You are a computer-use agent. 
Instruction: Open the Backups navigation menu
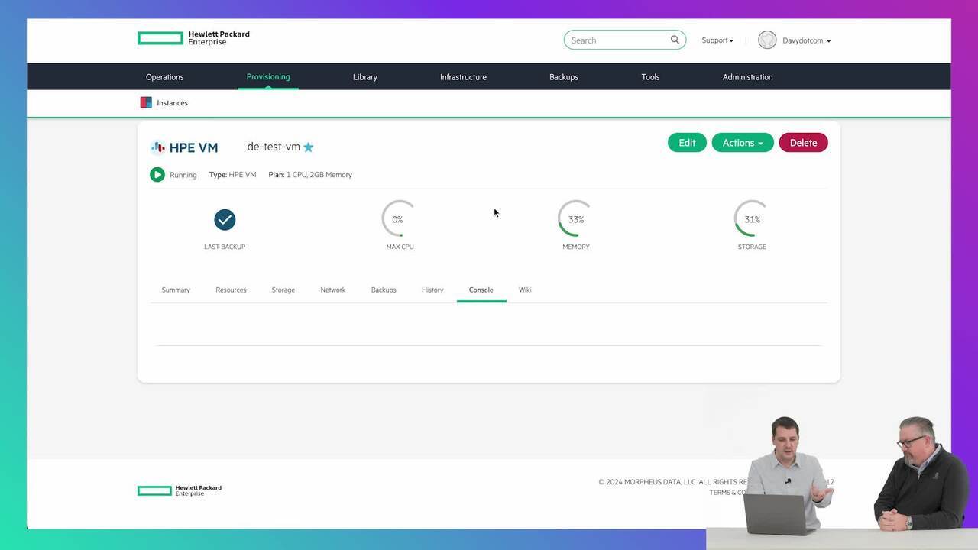click(x=563, y=77)
